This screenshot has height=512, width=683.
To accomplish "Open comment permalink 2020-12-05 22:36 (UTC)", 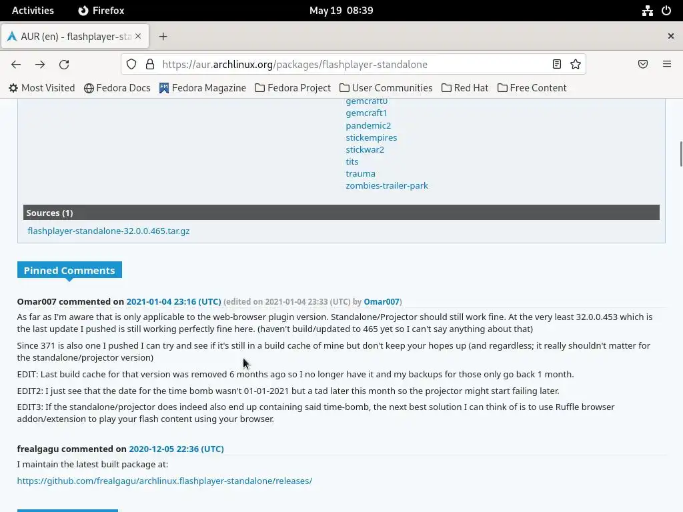I will tap(176, 449).
